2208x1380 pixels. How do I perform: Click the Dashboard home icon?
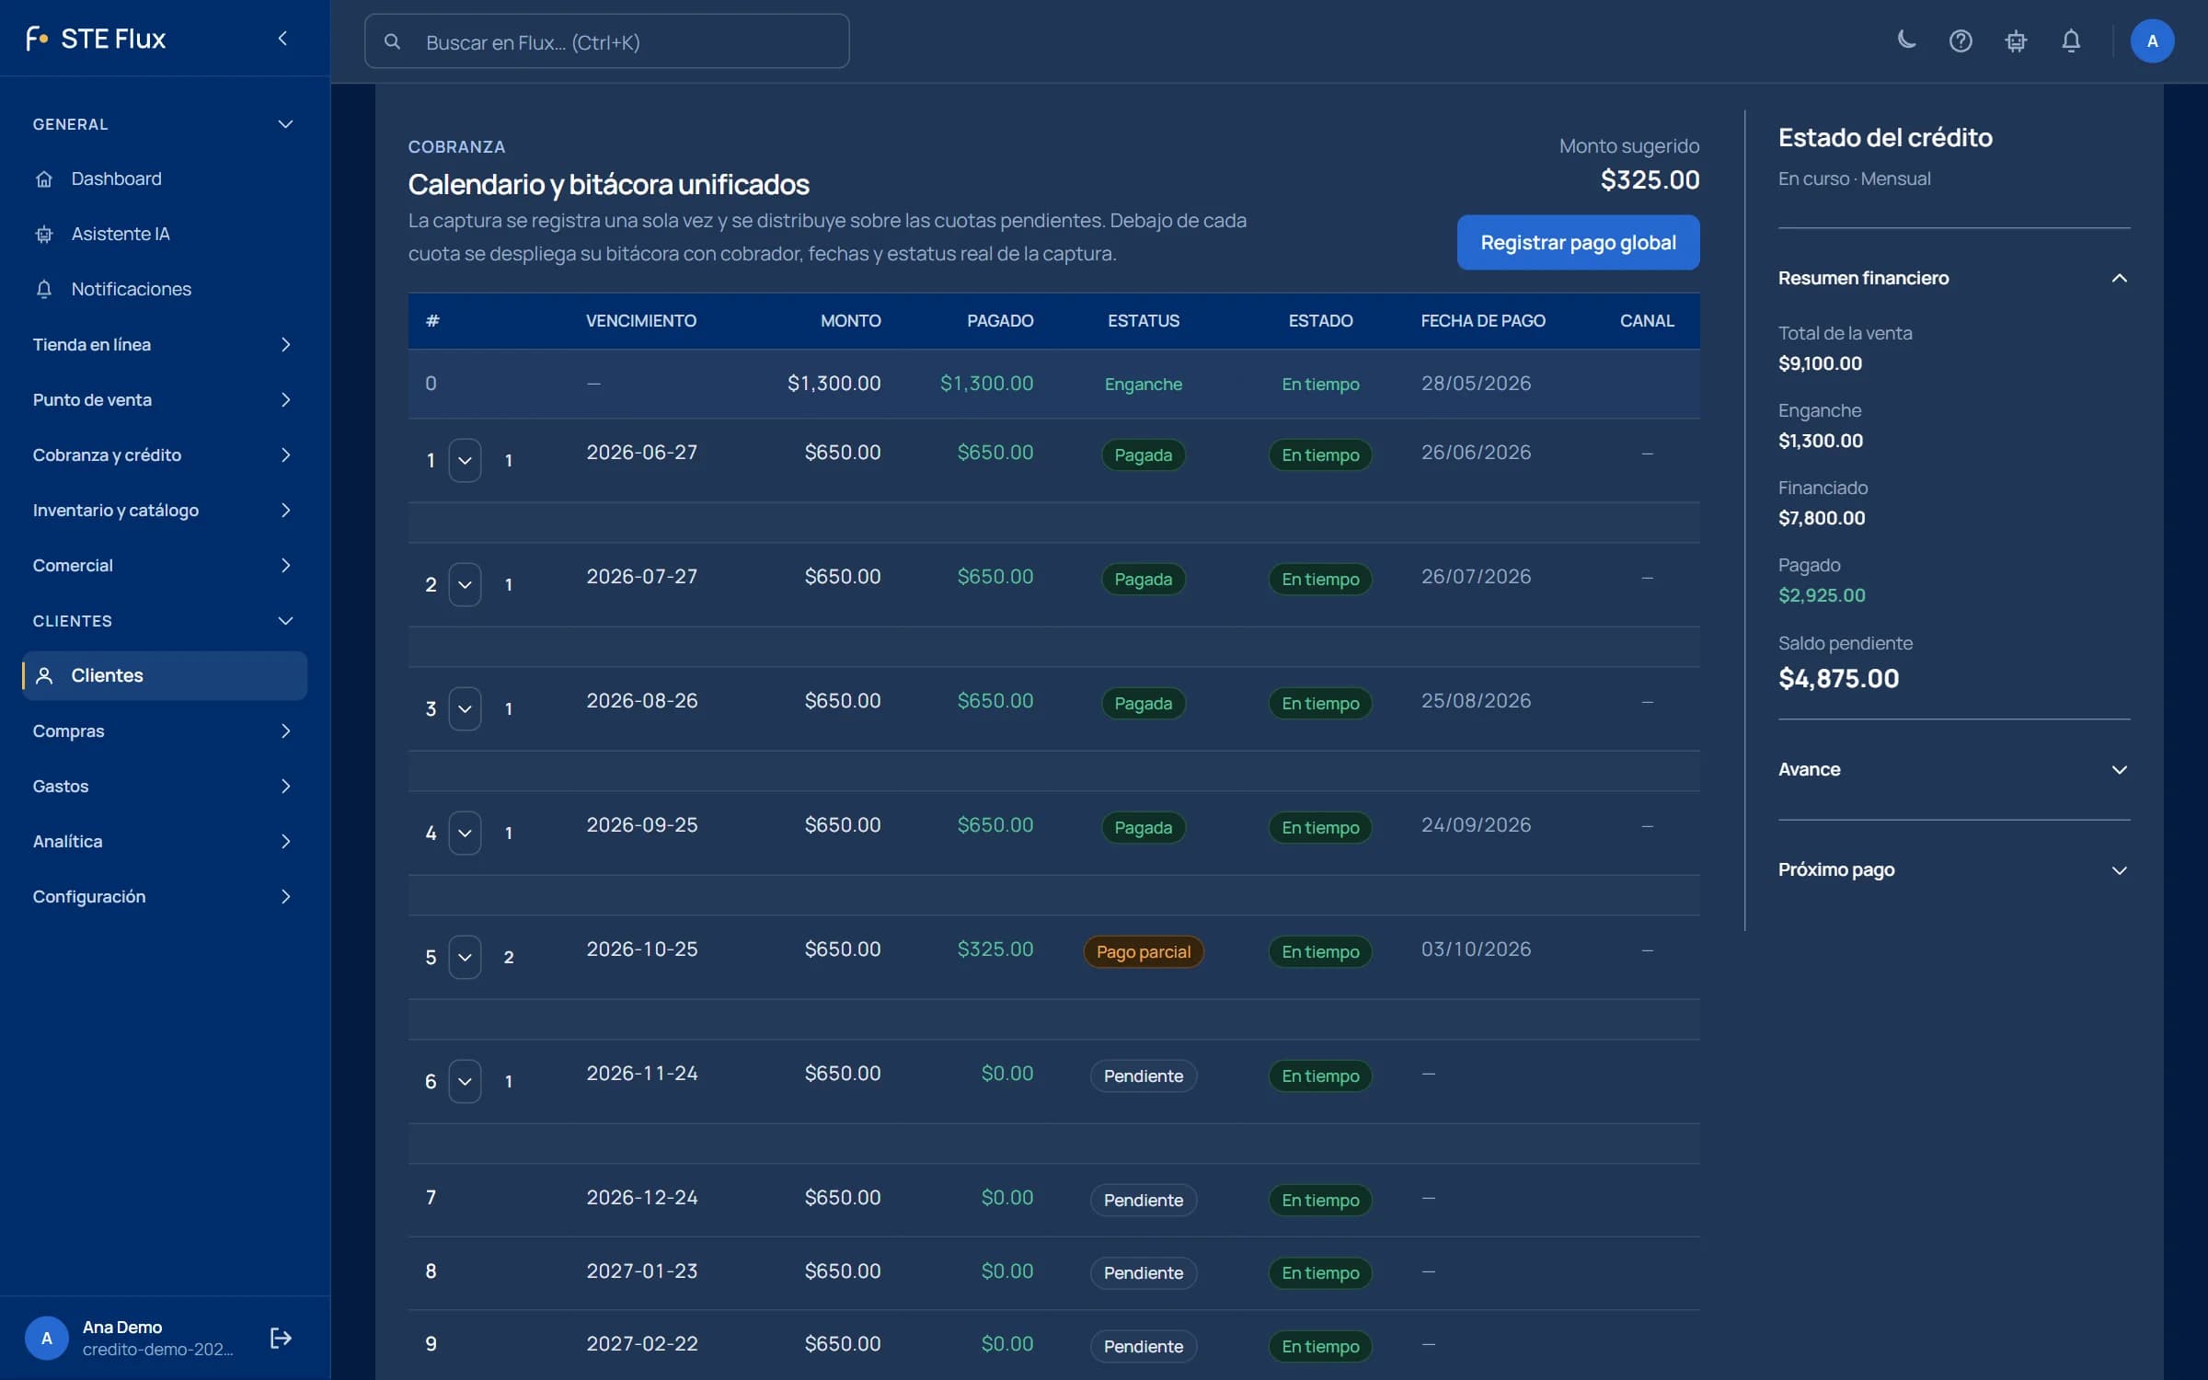click(44, 178)
